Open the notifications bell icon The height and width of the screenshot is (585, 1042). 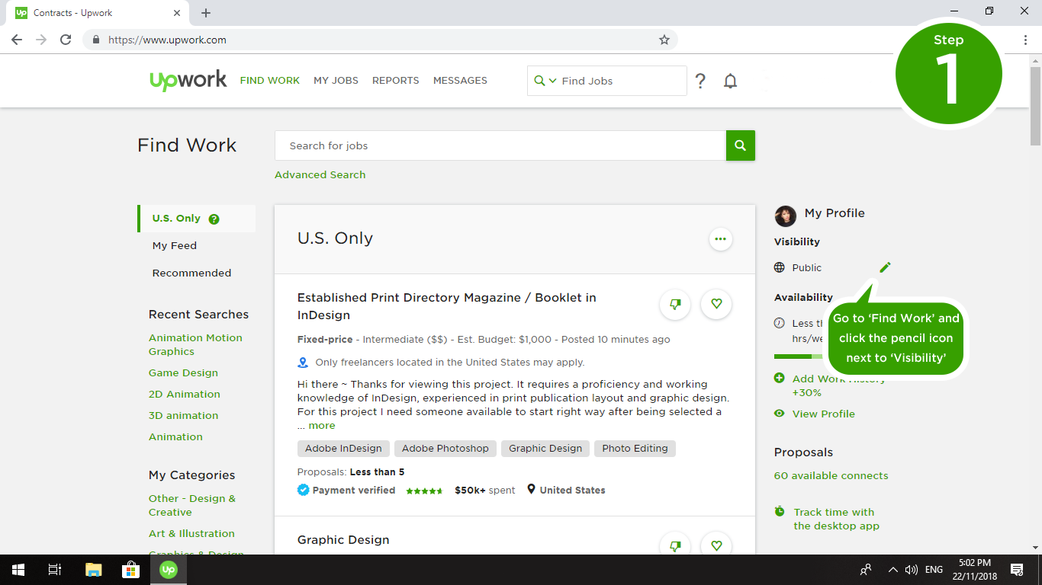(730, 81)
